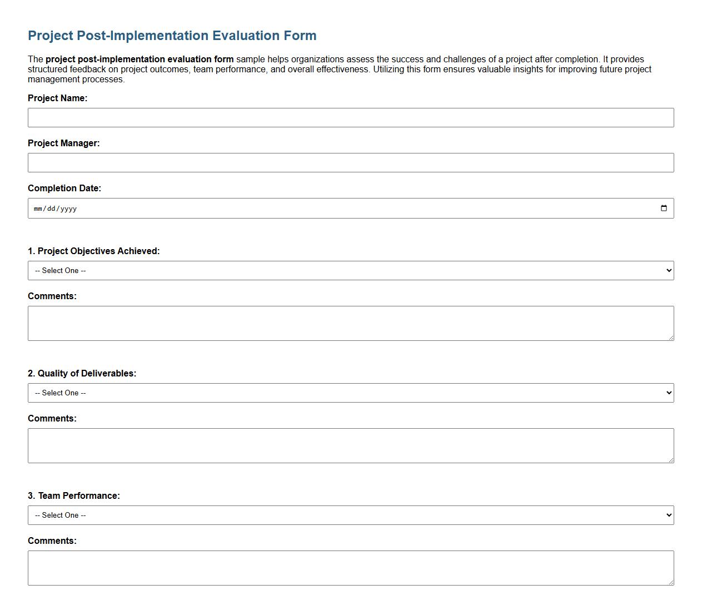Focus the Completion Date input
The image size is (702, 590).
222,208
